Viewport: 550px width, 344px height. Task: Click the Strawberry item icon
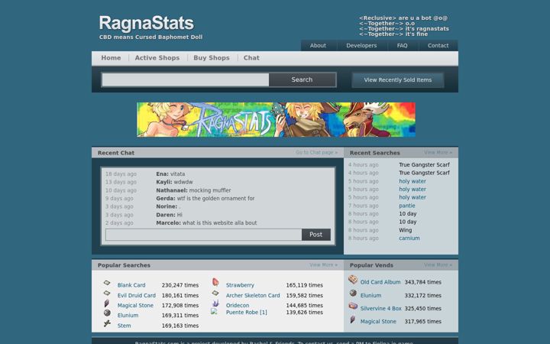click(x=215, y=282)
